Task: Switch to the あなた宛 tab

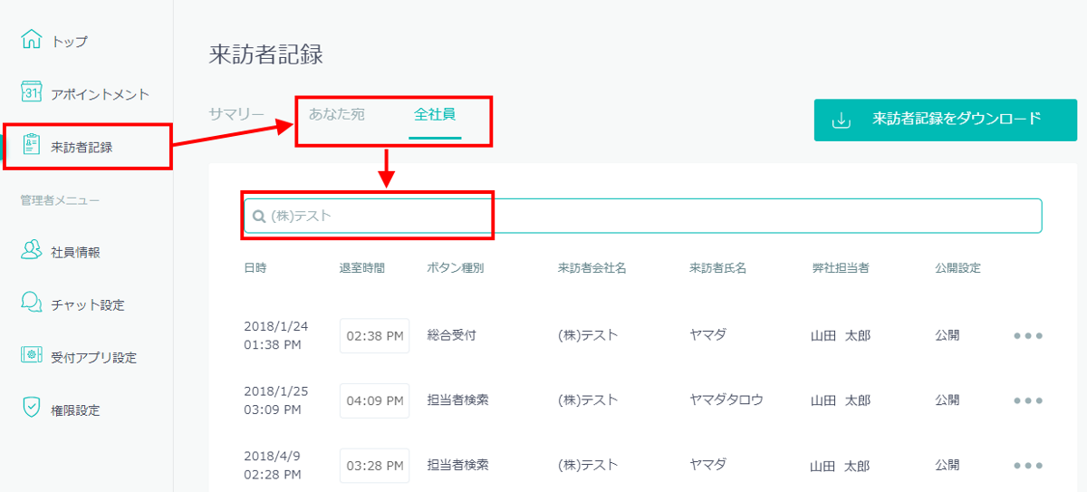Action: [336, 114]
